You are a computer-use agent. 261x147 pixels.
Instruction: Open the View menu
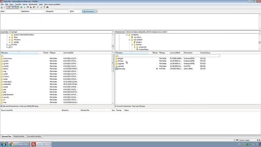pos(11,4)
